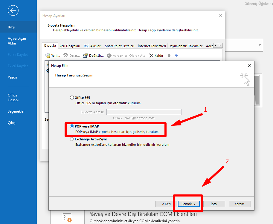This screenshot has width=273, height=224.
Task: Open COM Eklentileri add-ins icon
Action: (x=67, y=218)
